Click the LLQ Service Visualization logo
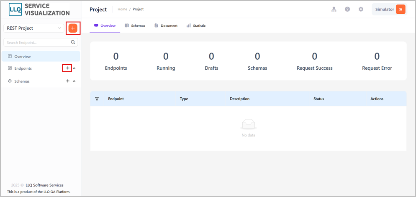 point(39,9)
